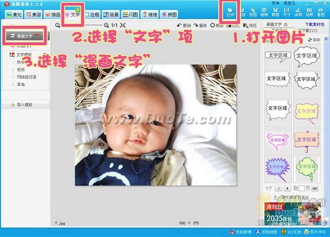The height and width of the screenshot is (237, 330).
Task: Click the zoom level slider track
Action: click(93, 25)
